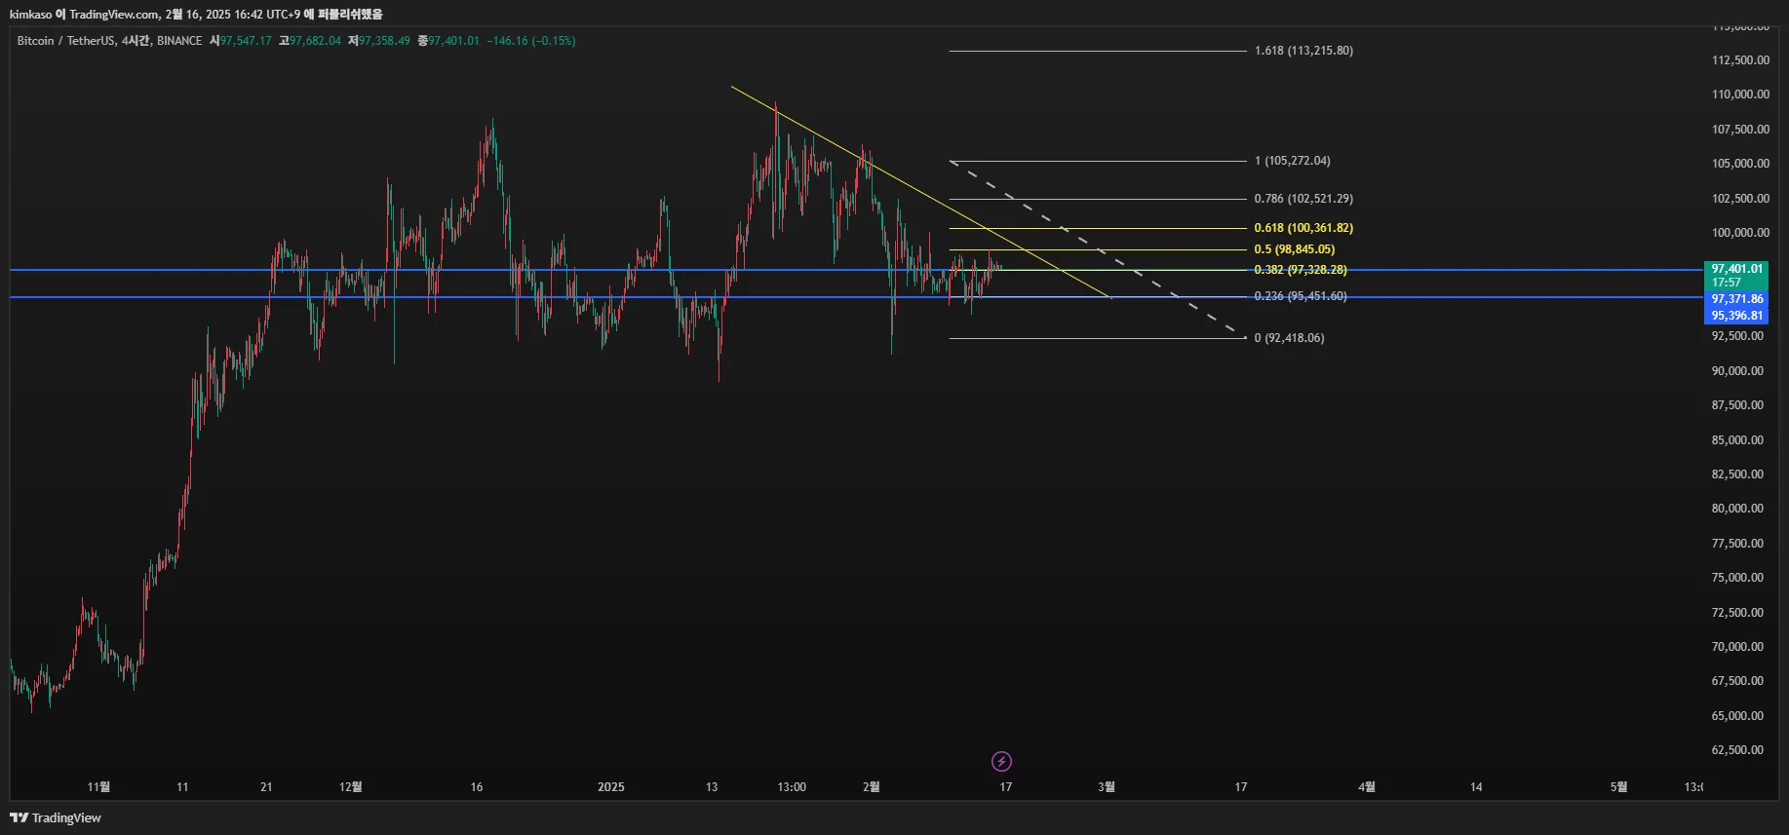Click the 100,000.00 price axis label
This screenshot has width=1789, height=835.
point(1740,233)
